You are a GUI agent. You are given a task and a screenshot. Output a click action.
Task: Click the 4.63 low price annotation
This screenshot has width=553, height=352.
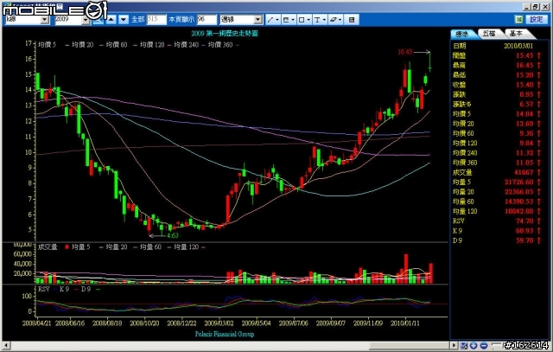[173, 235]
